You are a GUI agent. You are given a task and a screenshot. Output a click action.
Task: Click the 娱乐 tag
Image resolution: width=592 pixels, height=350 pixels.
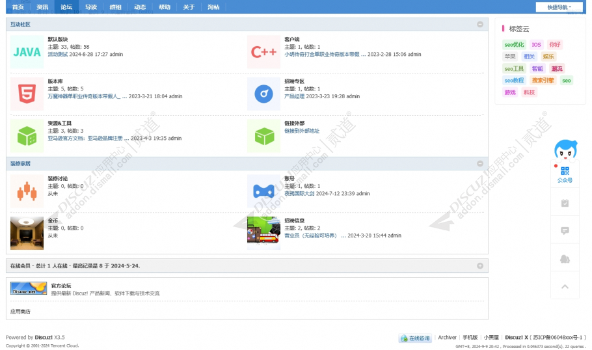[x=548, y=57]
